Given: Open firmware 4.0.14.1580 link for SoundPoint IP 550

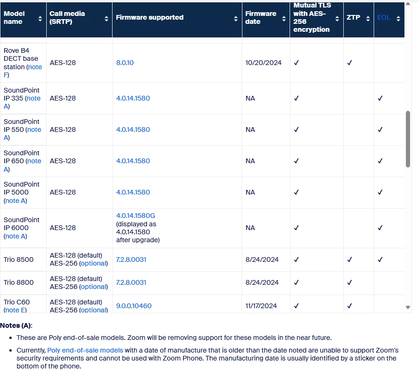Looking at the screenshot, I should click(x=133, y=130).
